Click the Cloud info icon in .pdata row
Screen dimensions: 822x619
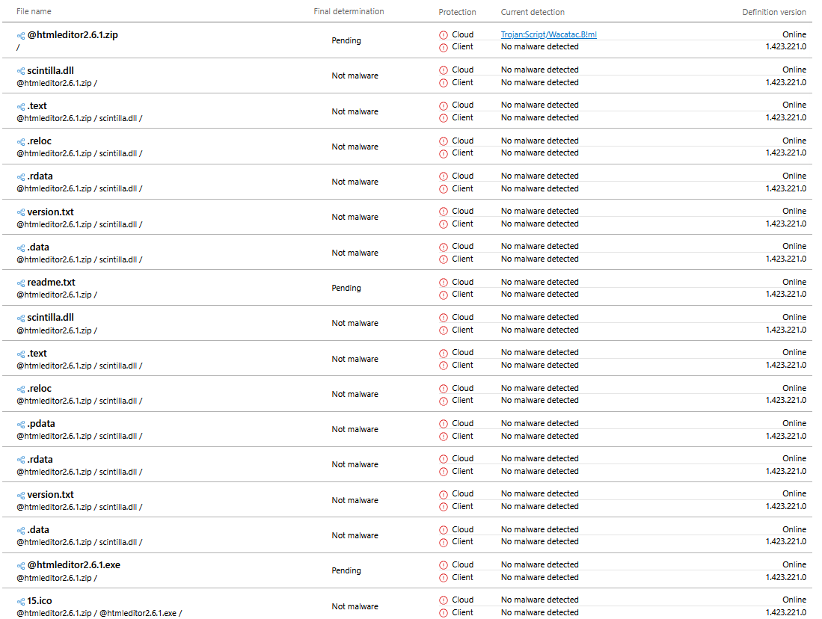coord(444,424)
